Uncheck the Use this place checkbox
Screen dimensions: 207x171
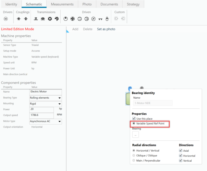134,119
